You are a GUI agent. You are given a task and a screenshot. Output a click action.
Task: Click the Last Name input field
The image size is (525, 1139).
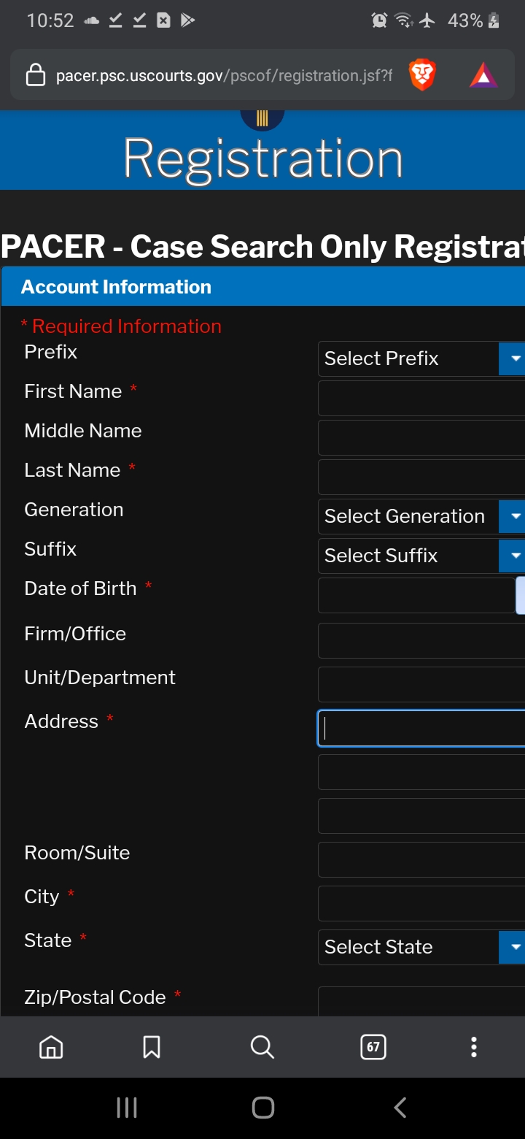click(x=421, y=477)
